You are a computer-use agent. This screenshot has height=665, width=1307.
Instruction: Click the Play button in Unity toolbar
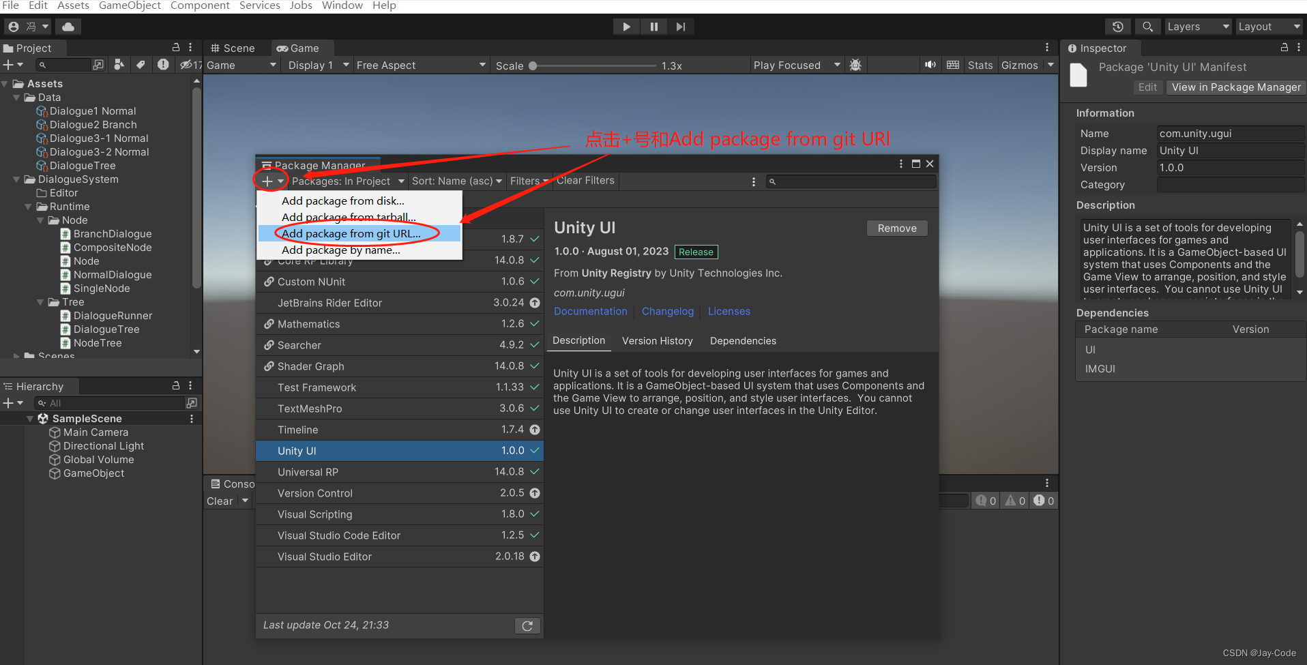(x=626, y=27)
